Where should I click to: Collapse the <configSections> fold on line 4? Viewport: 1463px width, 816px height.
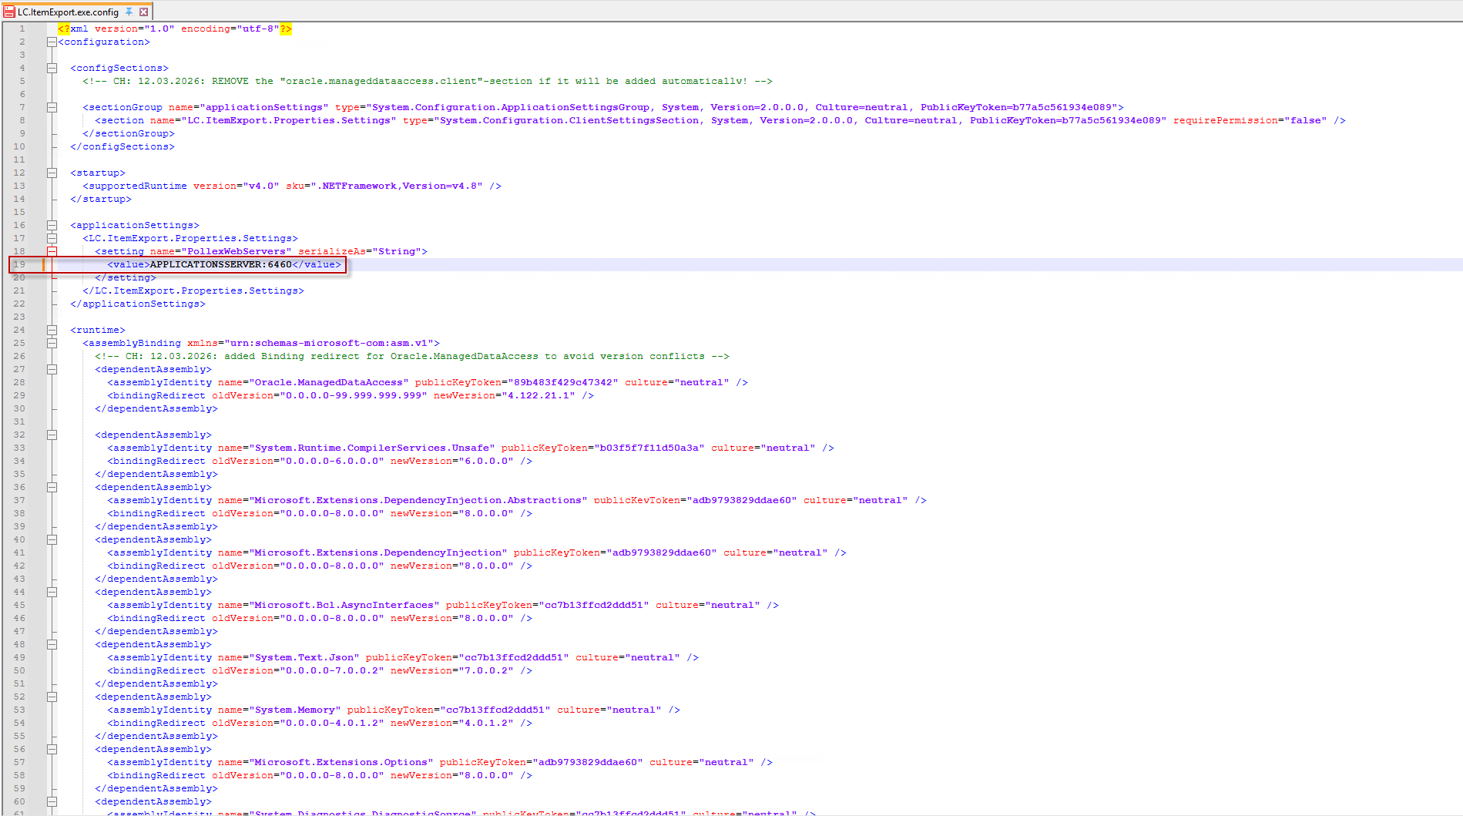[x=52, y=68]
